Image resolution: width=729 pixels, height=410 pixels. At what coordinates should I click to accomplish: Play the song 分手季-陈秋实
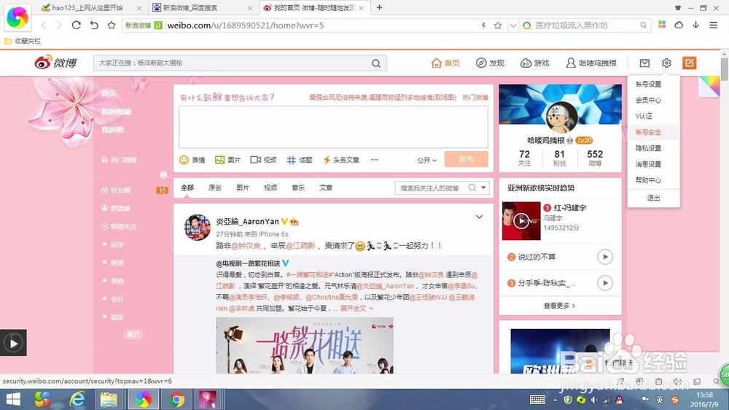point(605,282)
